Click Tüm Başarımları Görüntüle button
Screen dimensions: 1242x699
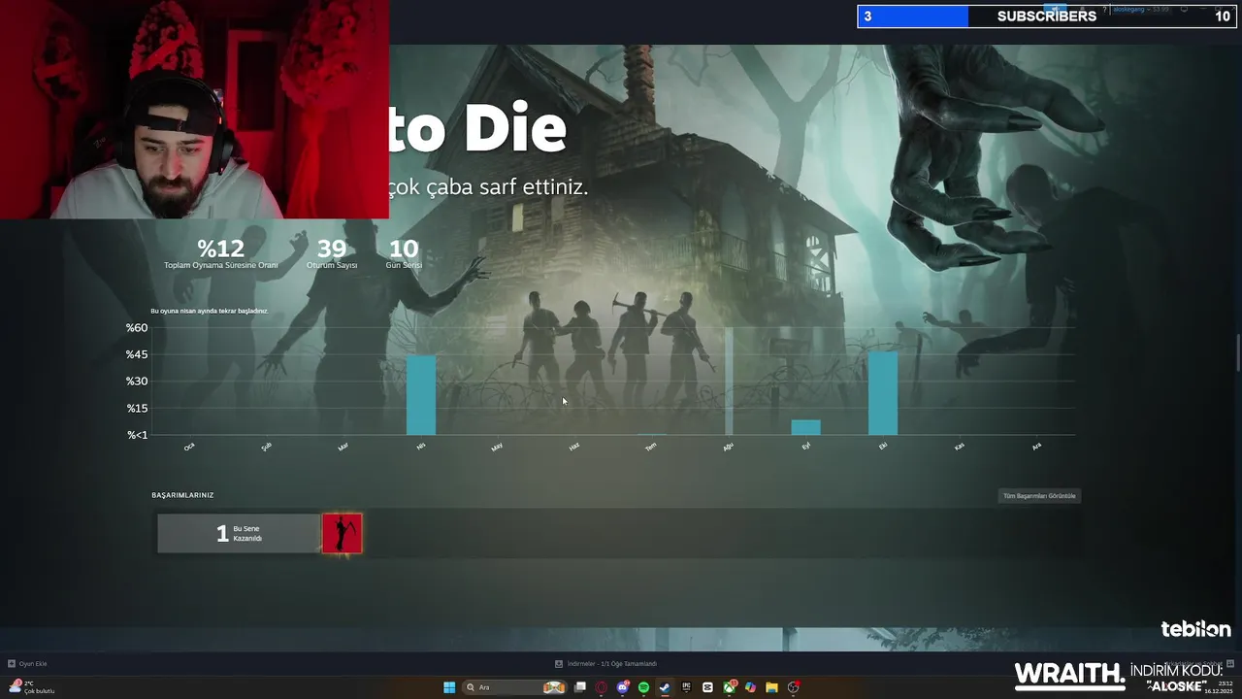click(1039, 496)
